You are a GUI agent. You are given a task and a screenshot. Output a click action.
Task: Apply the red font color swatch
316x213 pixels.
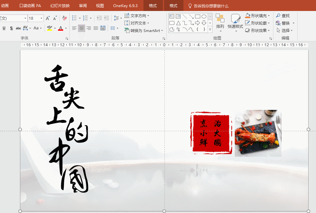(60, 28)
